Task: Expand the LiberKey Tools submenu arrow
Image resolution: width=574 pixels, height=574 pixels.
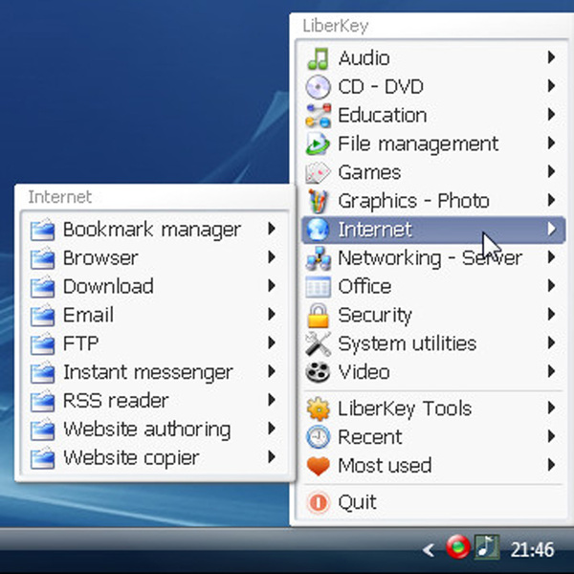Action: coord(551,408)
